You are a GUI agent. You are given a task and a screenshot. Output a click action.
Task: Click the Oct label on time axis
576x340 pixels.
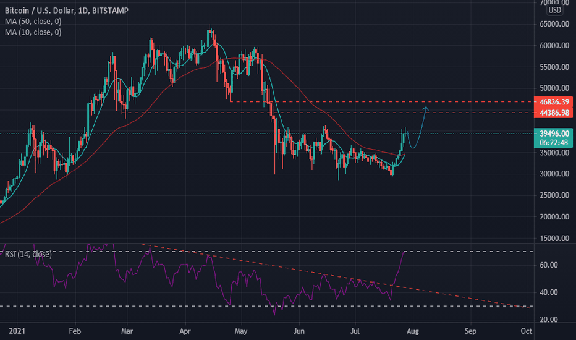coord(527,331)
